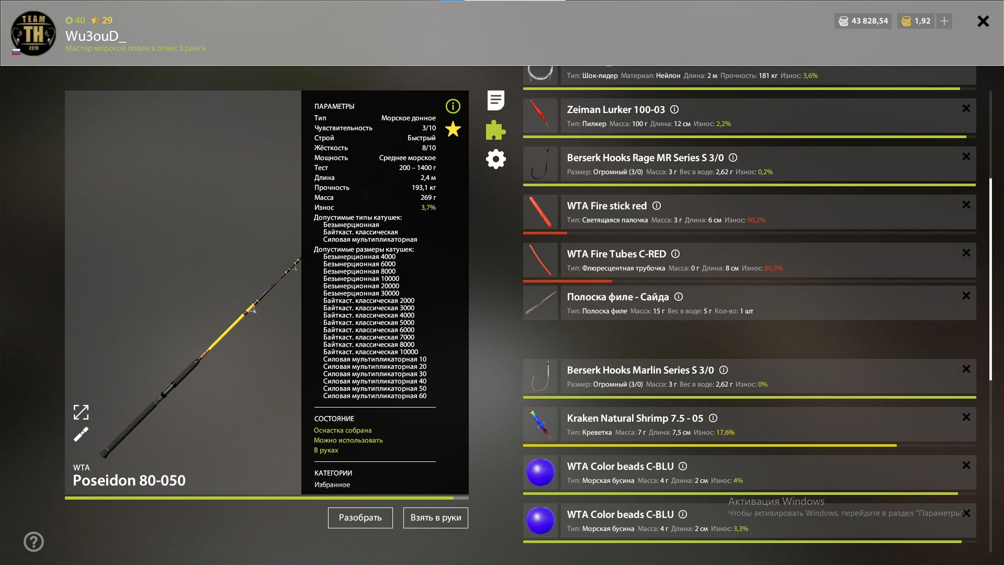This screenshot has width=1004, height=565.
Task: Open the puzzle piece components icon
Action: (x=495, y=130)
